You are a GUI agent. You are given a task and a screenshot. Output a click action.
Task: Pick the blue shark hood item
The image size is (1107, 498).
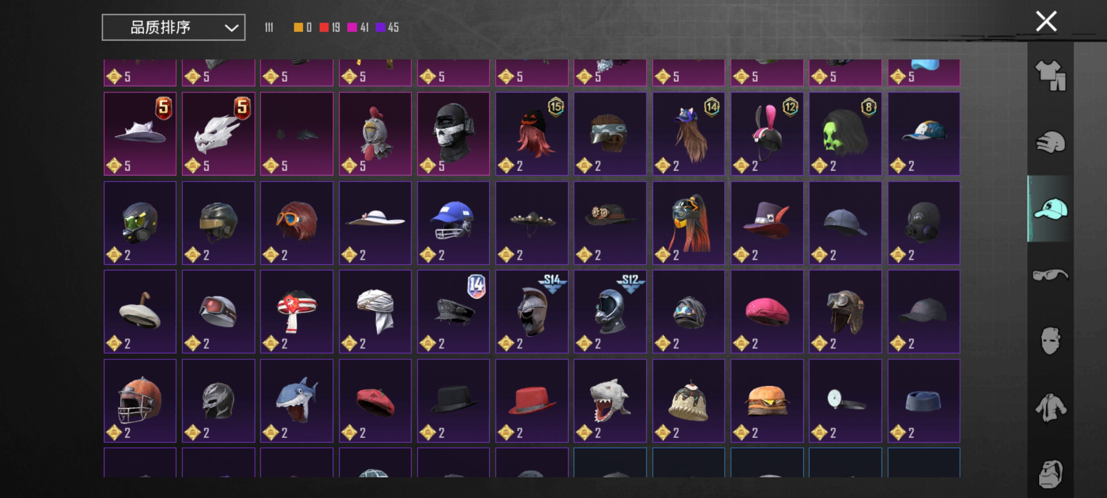297,401
